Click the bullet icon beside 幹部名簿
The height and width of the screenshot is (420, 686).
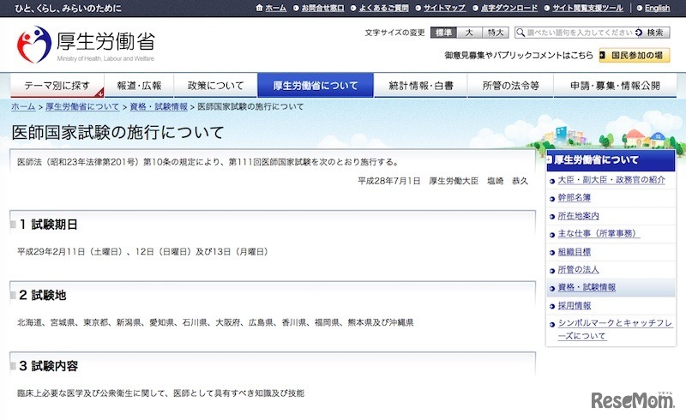pos(552,199)
